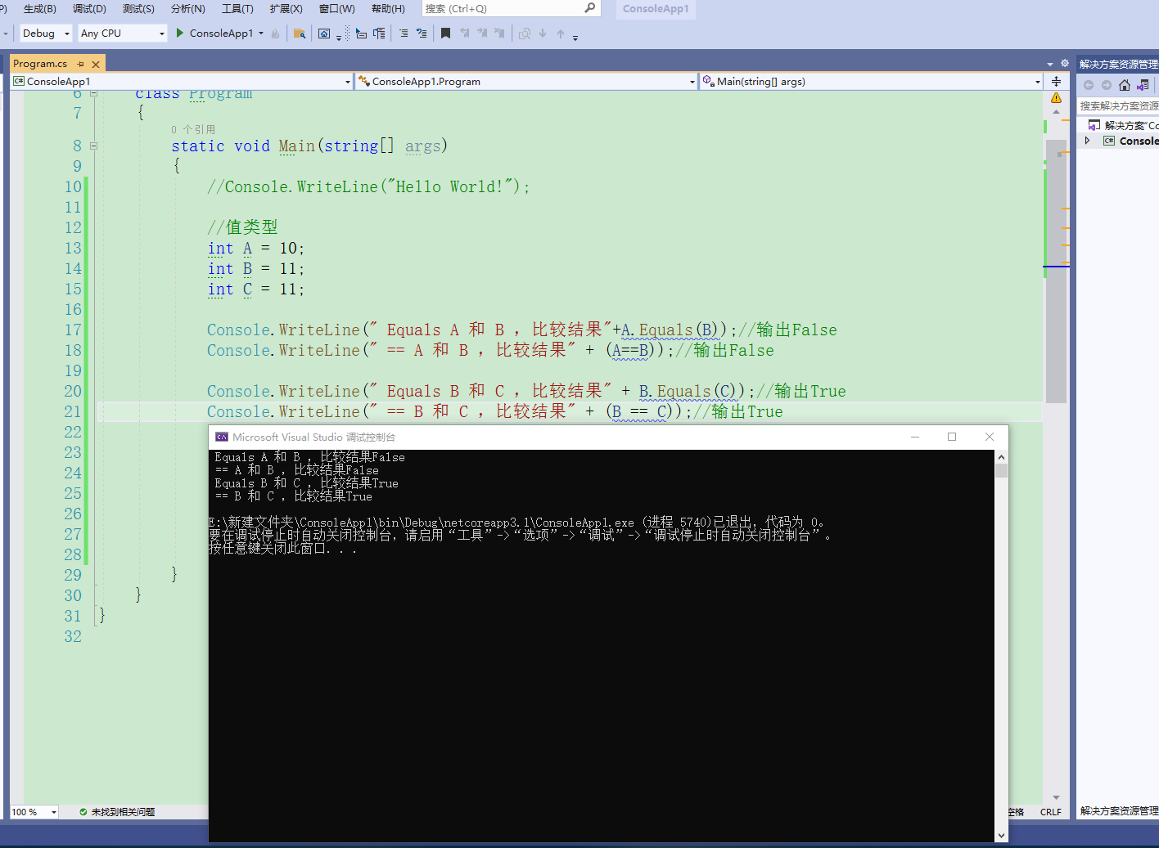Viewport: 1159px width, 848px height.
Task: Minimize the debug console window
Action: point(915,437)
